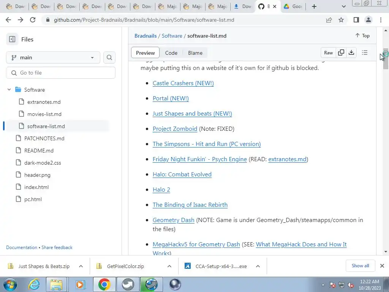Click the browser address bar URL
Image resolution: width=389 pixels, height=292 pixels.
tap(144, 20)
